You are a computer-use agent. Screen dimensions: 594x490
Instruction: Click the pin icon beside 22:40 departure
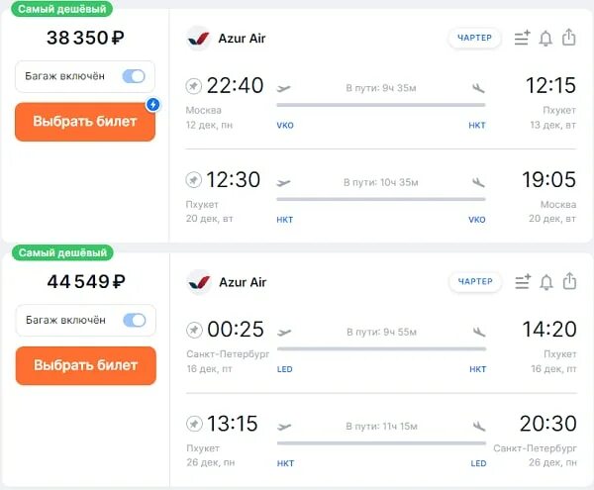[x=194, y=86]
